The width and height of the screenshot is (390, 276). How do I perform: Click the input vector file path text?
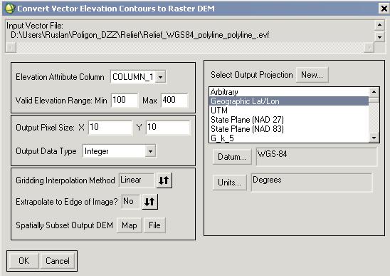pyautogui.click(x=139, y=35)
